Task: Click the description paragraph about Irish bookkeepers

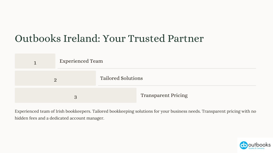Action: 135,115
